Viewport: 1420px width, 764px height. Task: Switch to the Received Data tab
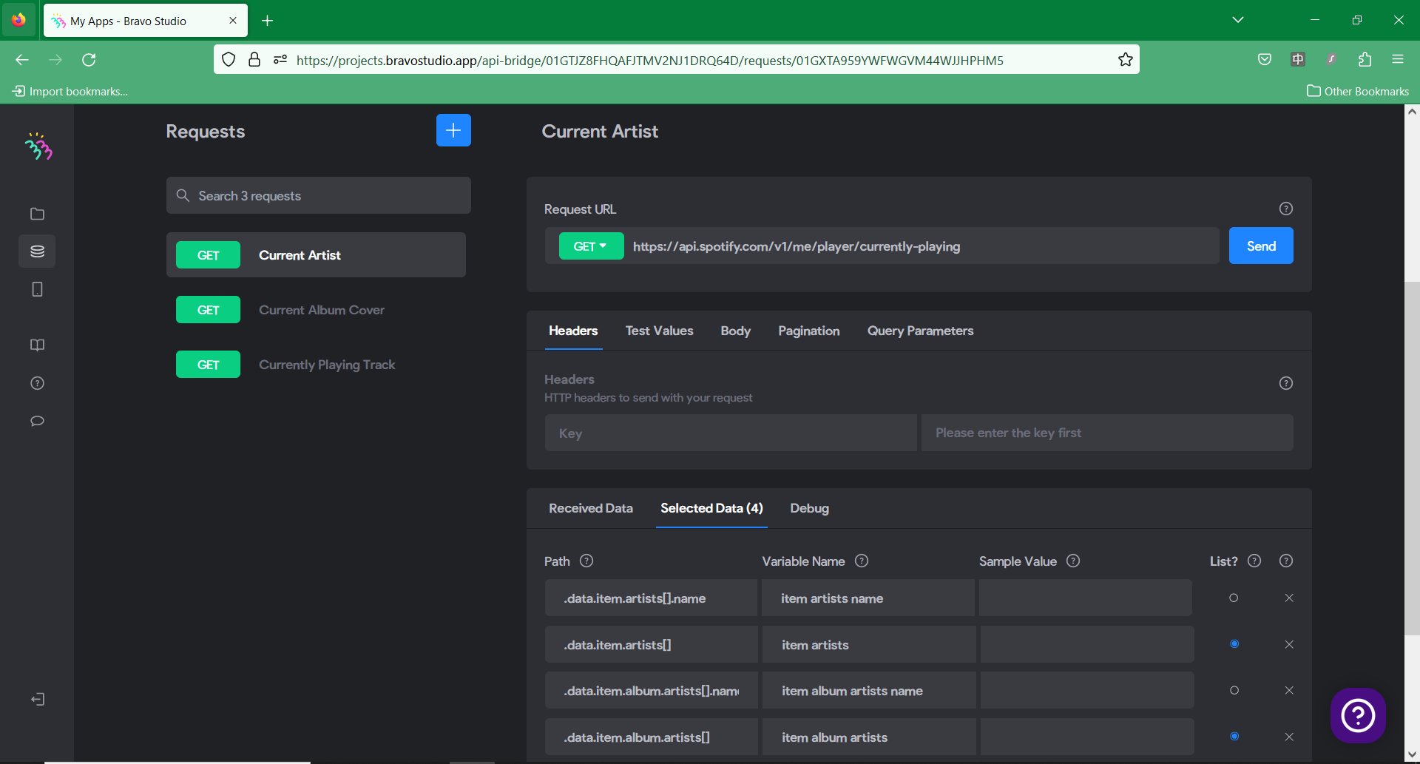click(590, 508)
